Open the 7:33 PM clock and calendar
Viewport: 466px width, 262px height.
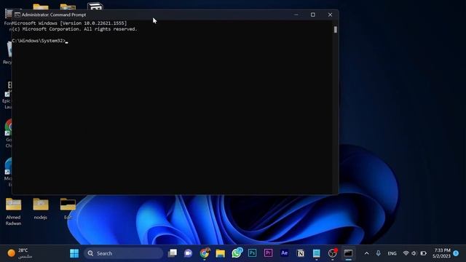(441, 253)
